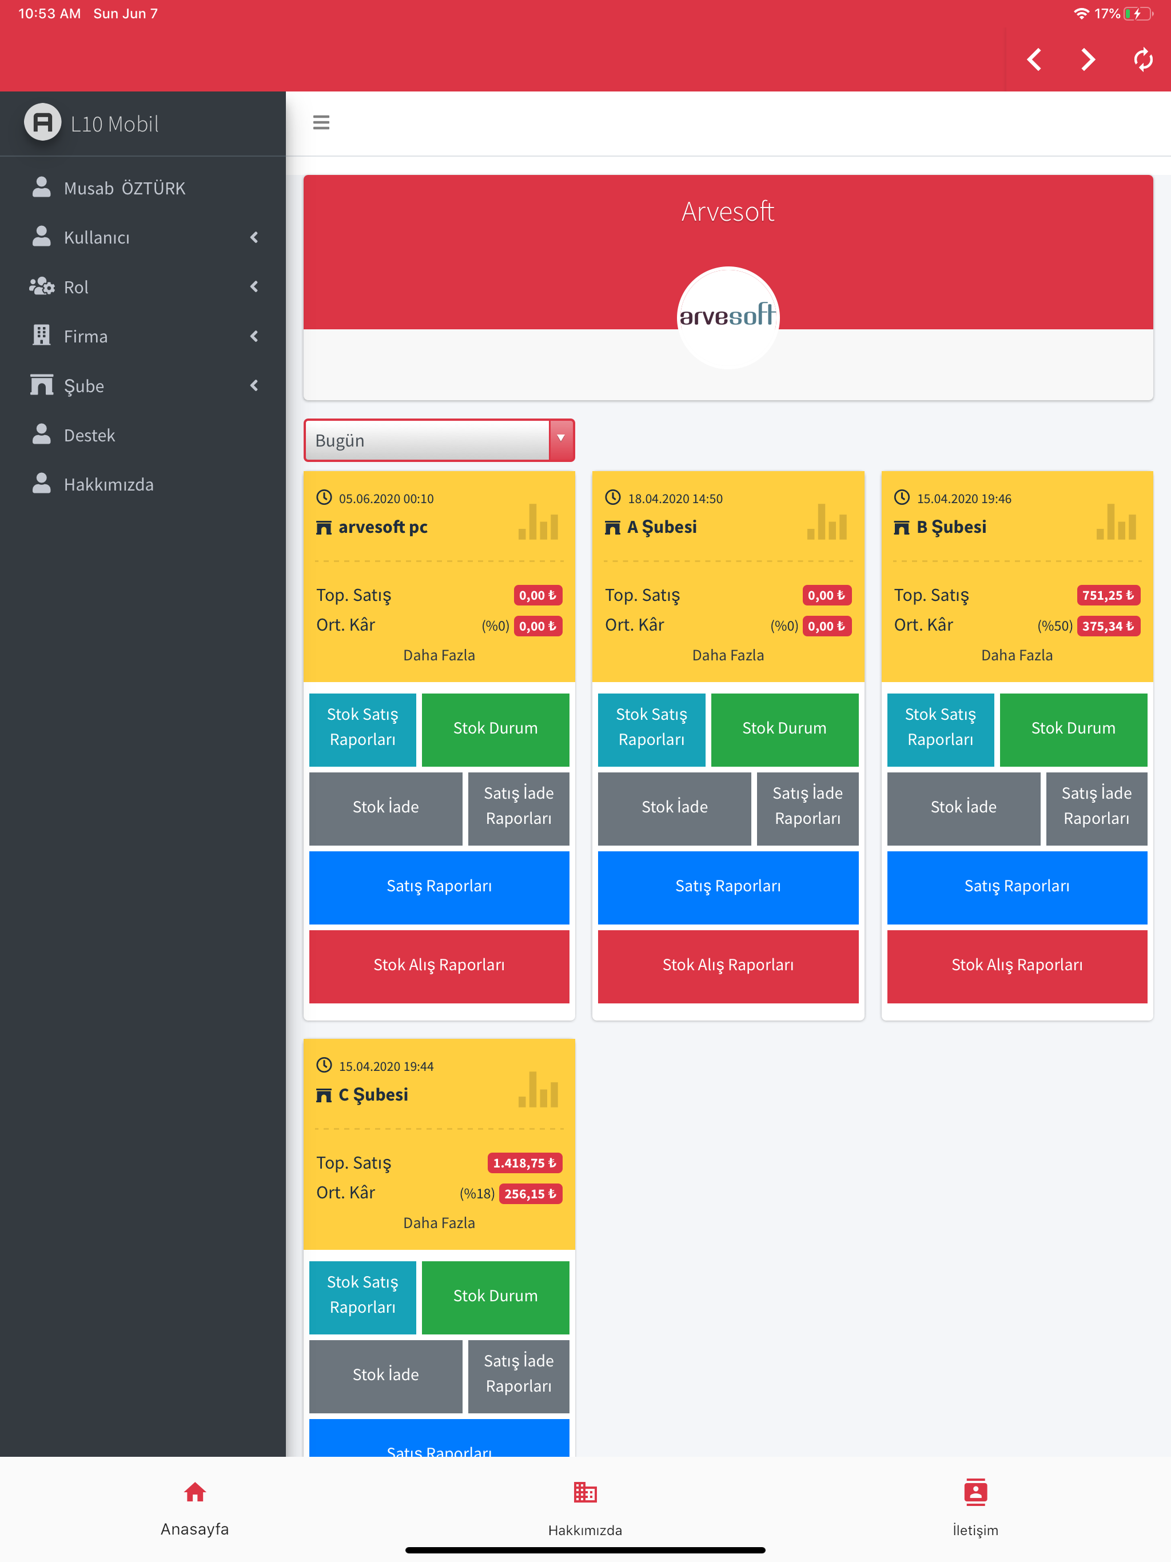Open Hakkımızda in the sidebar
This screenshot has width=1171, height=1562.
tap(143, 484)
